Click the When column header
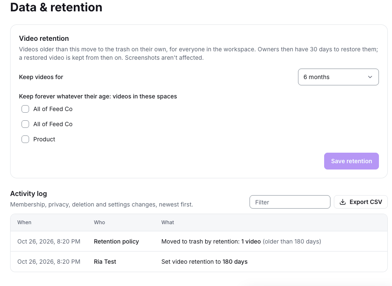Viewport: 392px width, 286px height. tap(24, 222)
